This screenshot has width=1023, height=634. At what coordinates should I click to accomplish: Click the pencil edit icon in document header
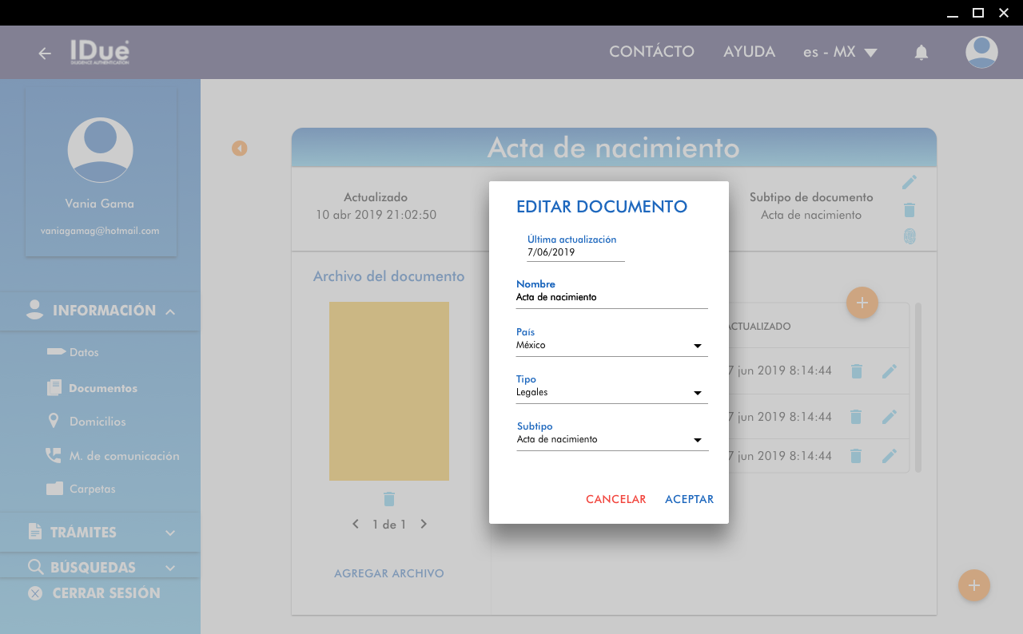click(x=909, y=183)
